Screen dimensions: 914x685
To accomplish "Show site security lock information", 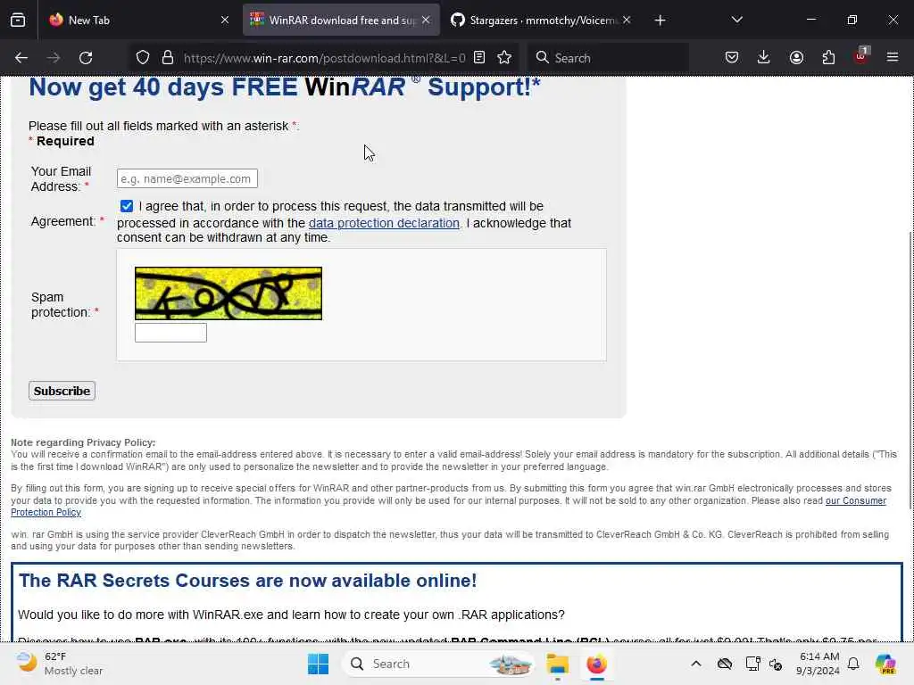I will click(168, 58).
